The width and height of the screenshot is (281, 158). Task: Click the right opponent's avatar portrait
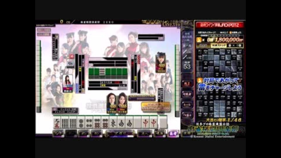click(160, 62)
